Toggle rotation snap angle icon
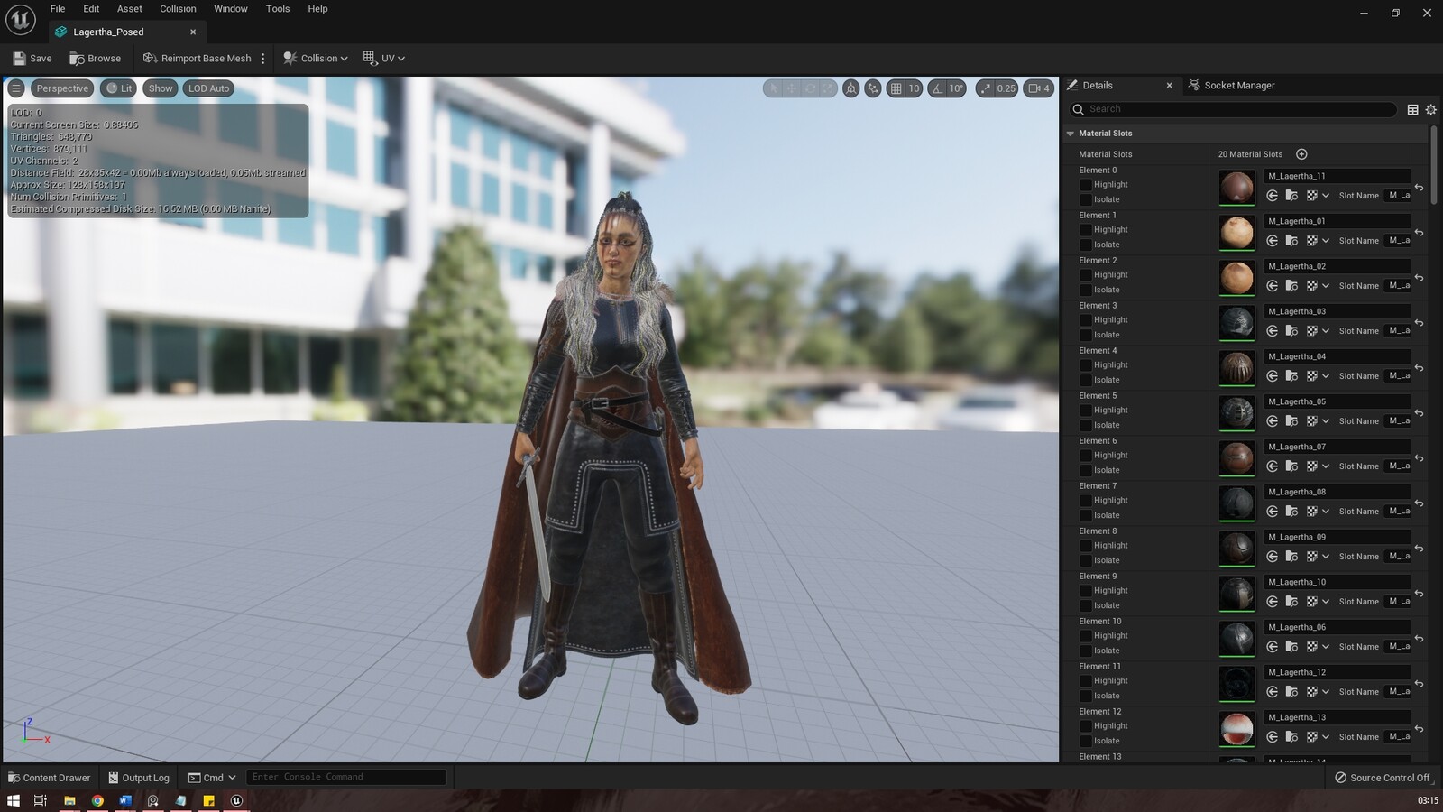 pyautogui.click(x=938, y=88)
